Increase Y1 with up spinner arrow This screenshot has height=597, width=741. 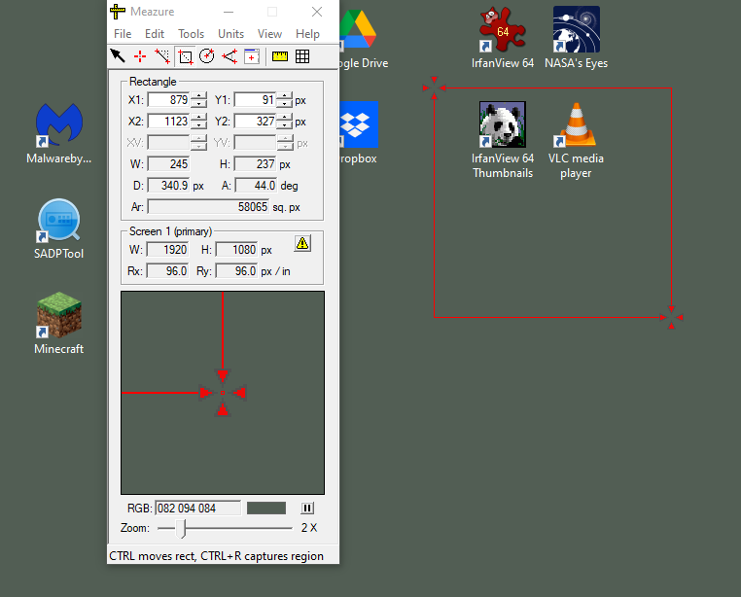pos(285,96)
